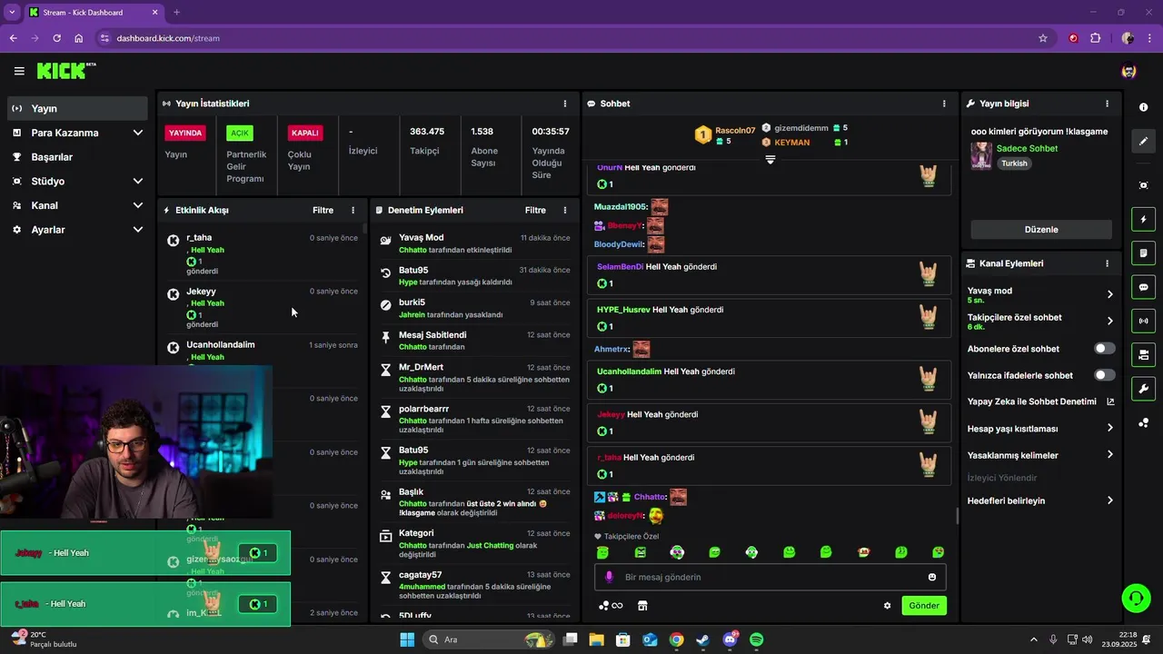
Task: Reload the page in the browser
Action: pyautogui.click(x=56, y=38)
